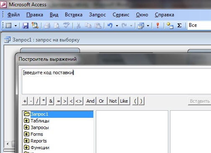Click the Вставить button
Viewport: 211px width, 153px height.
pyautogui.click(x=200, y=101)
